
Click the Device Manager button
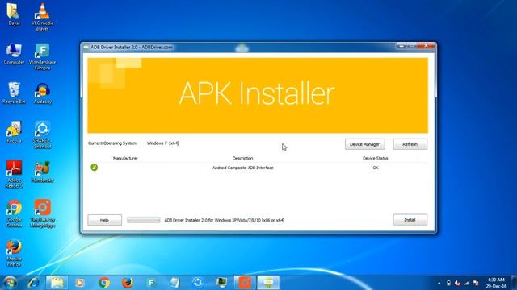point(364,144)
